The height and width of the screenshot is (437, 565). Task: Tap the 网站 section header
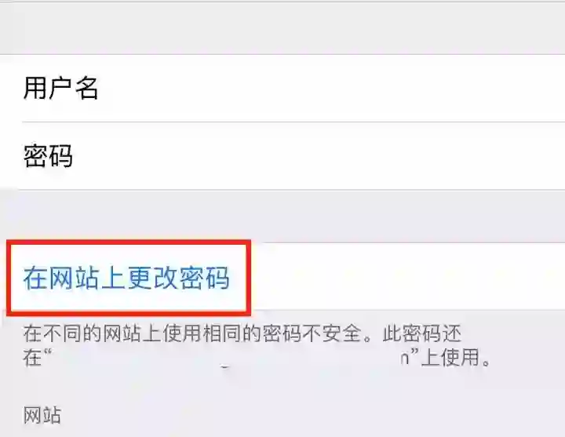[42, 415]
